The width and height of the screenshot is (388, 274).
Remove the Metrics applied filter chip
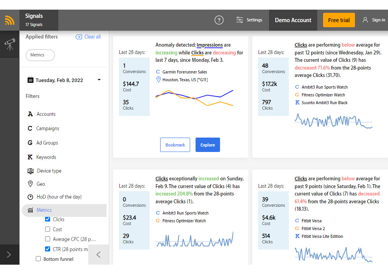pos(40,55)
